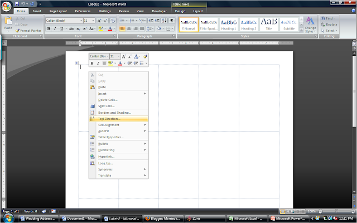Screen dimensions: 357x223
Task: Click the mini toolbar font color button
Action: coord(120,63)
